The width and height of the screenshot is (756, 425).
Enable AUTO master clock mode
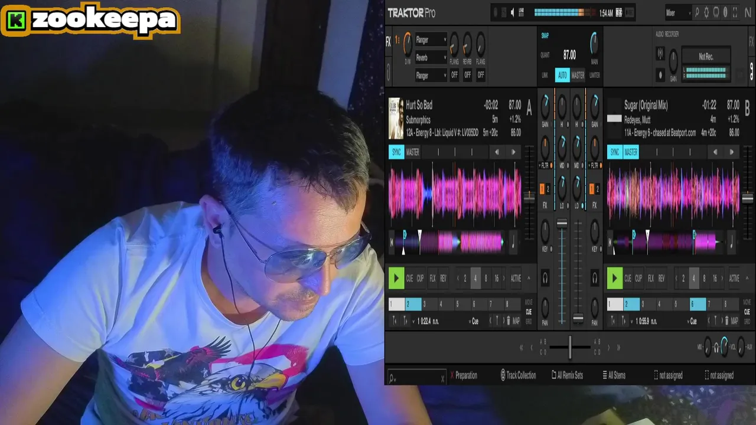[x=562, y=75]
